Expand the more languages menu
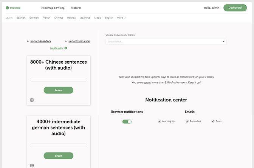The height and width of the screenshot is (168, 254). (121, 17)
